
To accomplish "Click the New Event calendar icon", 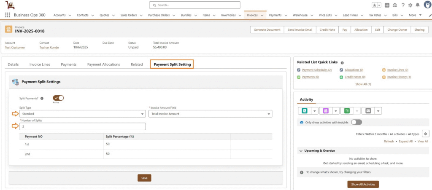I will tap(326, 111).
